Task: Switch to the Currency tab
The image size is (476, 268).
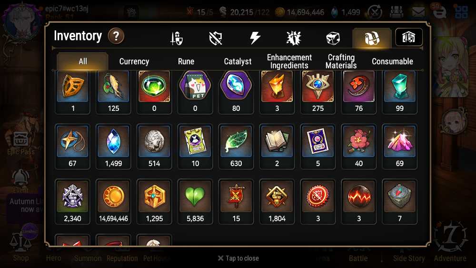Action: click(x=134, y=61)
